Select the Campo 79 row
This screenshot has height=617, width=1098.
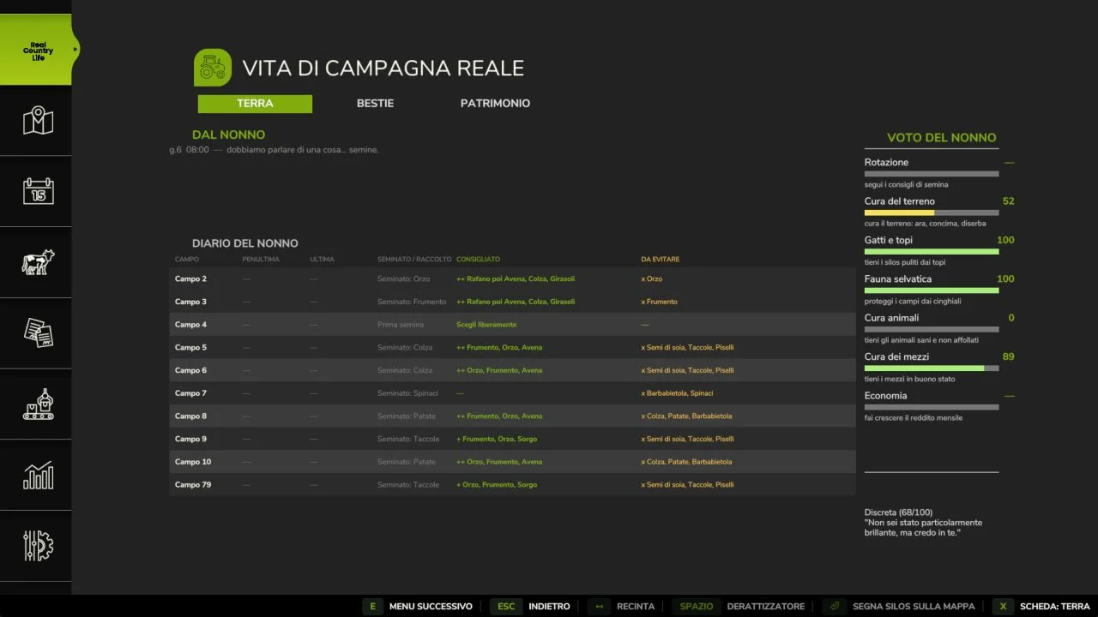point(512,485)
